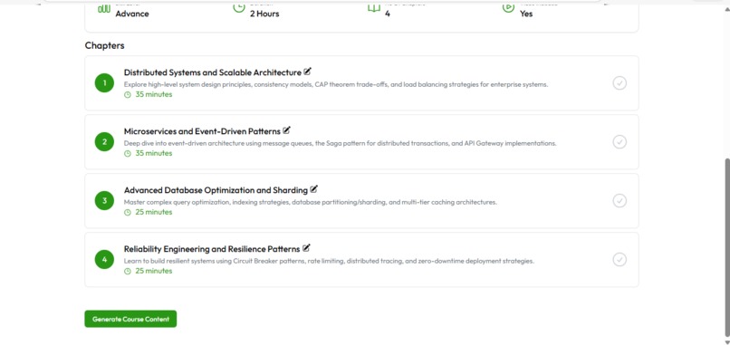This screenshot has height=345, width=730.
Task: Edit the Distributed Systems and Scalable Architecture title
Action: [307, 72]
